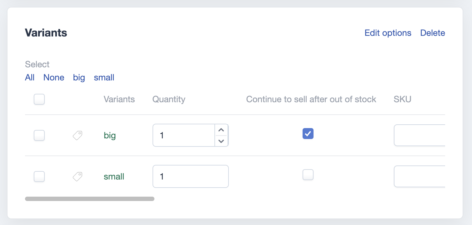
Task: Click the tag icon for big variant
Action: (78, 135)
